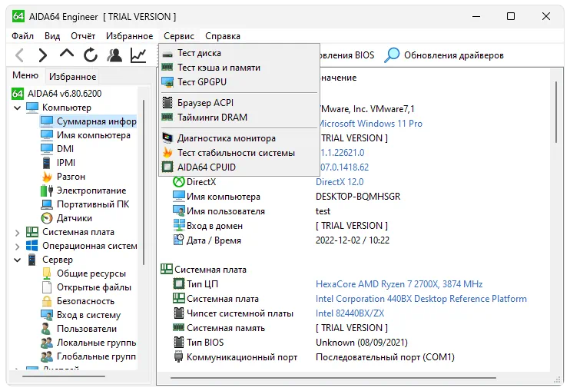
Task: Expand the Операционная система tree node
Action: pos(17,247)
